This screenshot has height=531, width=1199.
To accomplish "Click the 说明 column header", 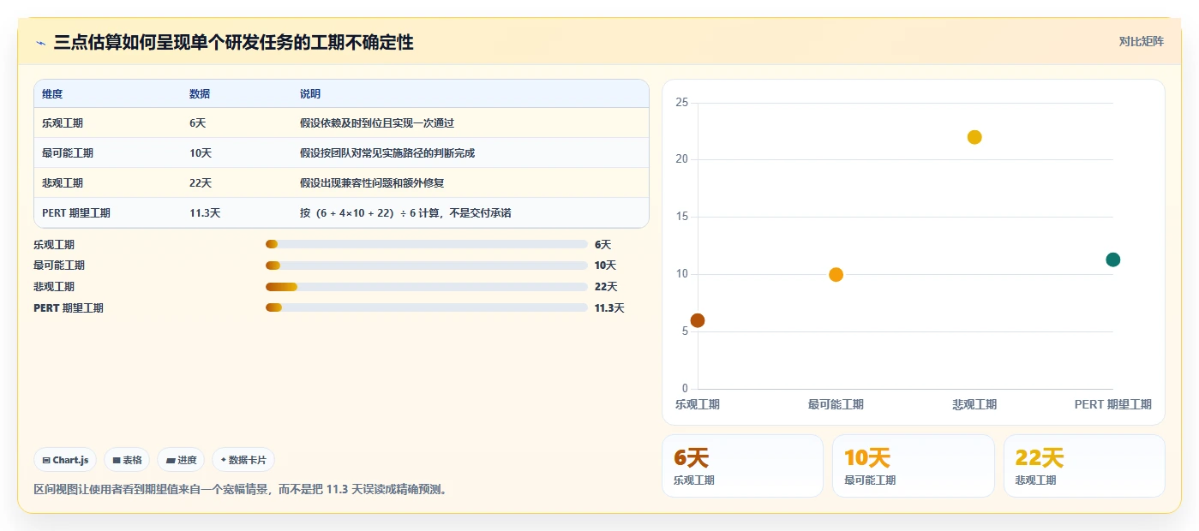I will 310,94.
